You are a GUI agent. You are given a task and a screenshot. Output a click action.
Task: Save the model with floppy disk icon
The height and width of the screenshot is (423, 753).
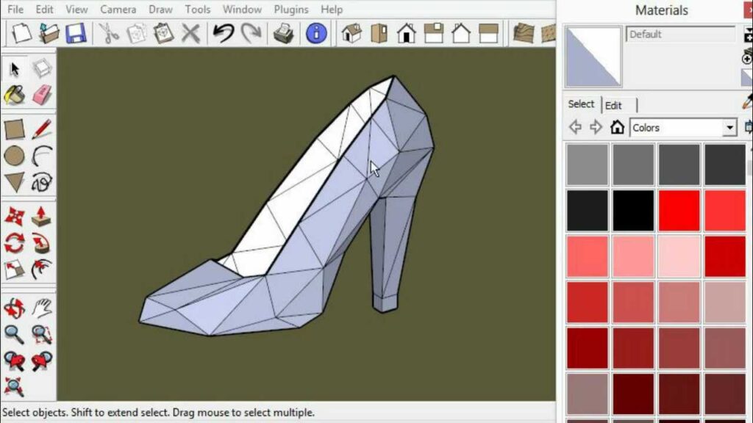coord(76,33)
